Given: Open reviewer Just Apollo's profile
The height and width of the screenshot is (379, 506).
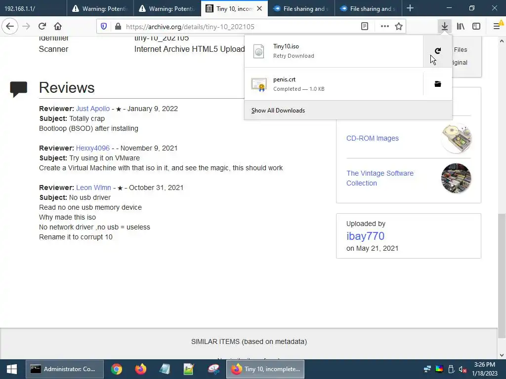Looking at the screenshot, I should click(x=92, y=109).
